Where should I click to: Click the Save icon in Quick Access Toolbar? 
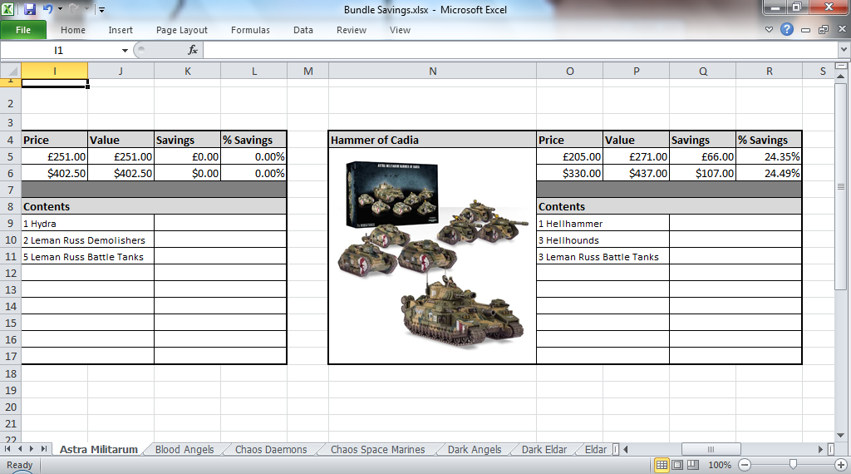[29, 9]
